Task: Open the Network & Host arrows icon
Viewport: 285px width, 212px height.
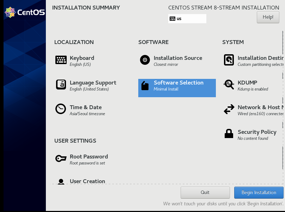Action: pos(229,109)
